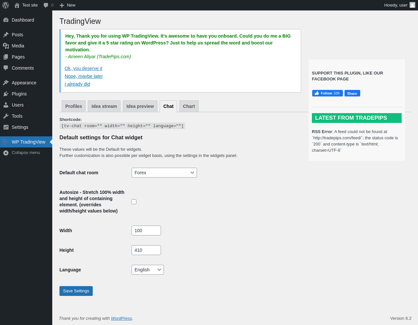The height and width of the screenshot is (325, 418).
Task: Click "I already did" link
Action: pos(77,84)
